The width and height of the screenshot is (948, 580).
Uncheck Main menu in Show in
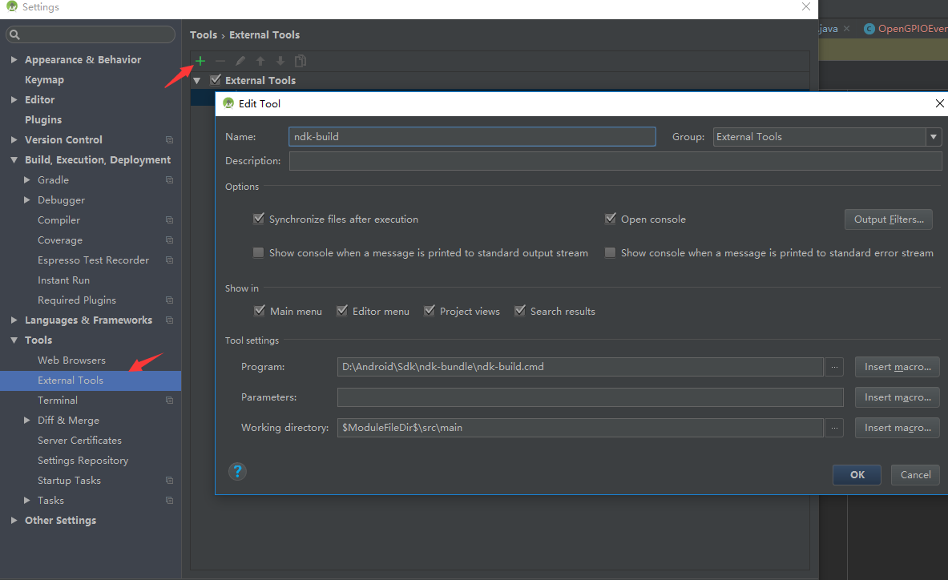(260, 311)
